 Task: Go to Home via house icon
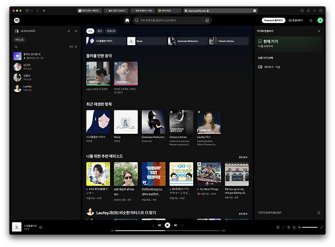(x=127, y=20)
